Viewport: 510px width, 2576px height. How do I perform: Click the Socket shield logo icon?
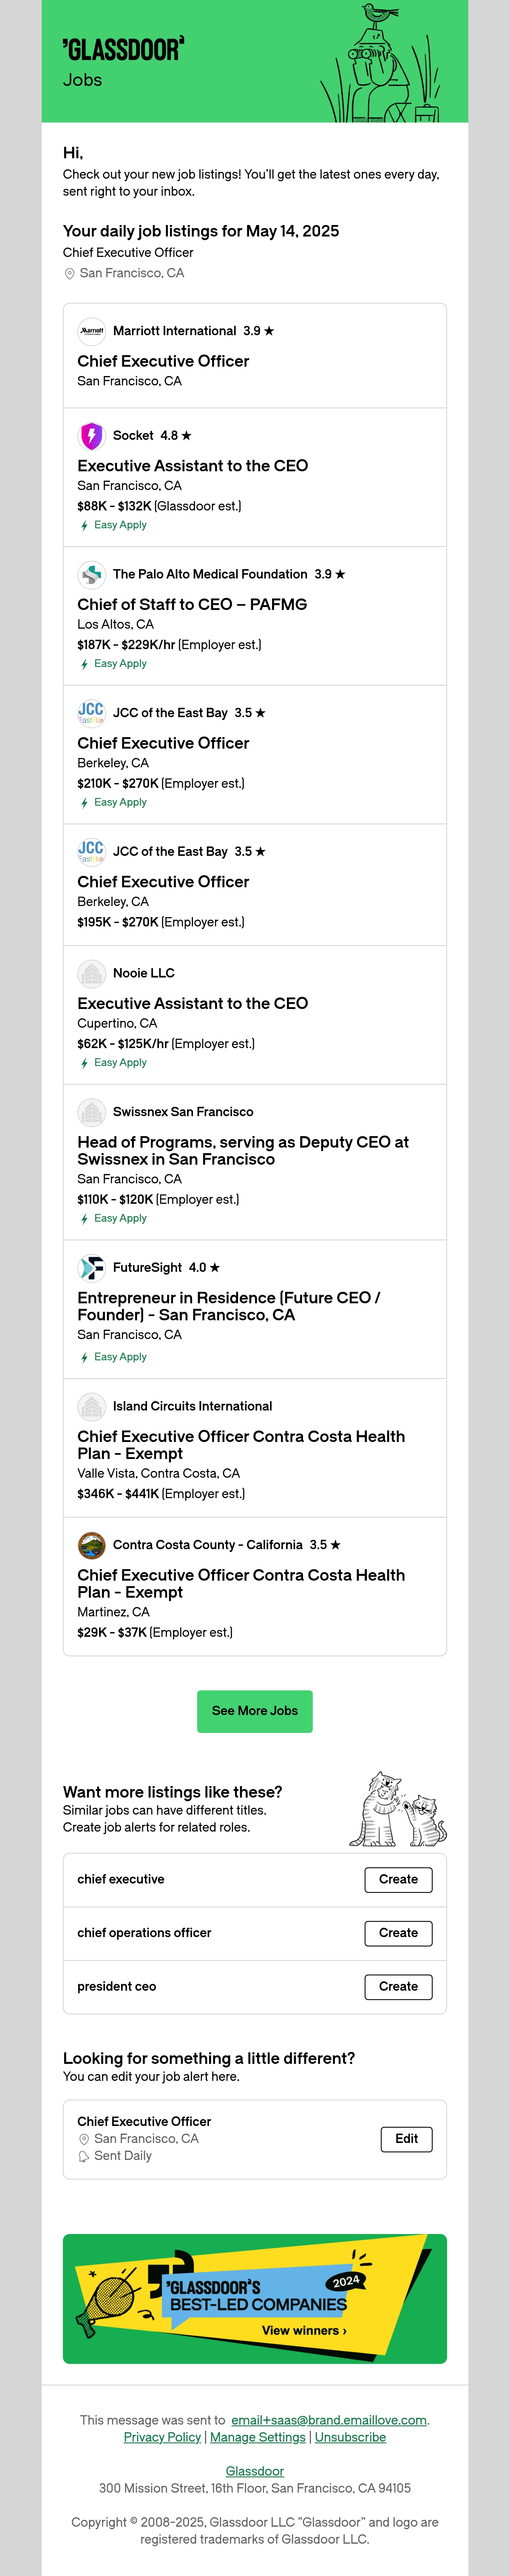tap(91, 436)
